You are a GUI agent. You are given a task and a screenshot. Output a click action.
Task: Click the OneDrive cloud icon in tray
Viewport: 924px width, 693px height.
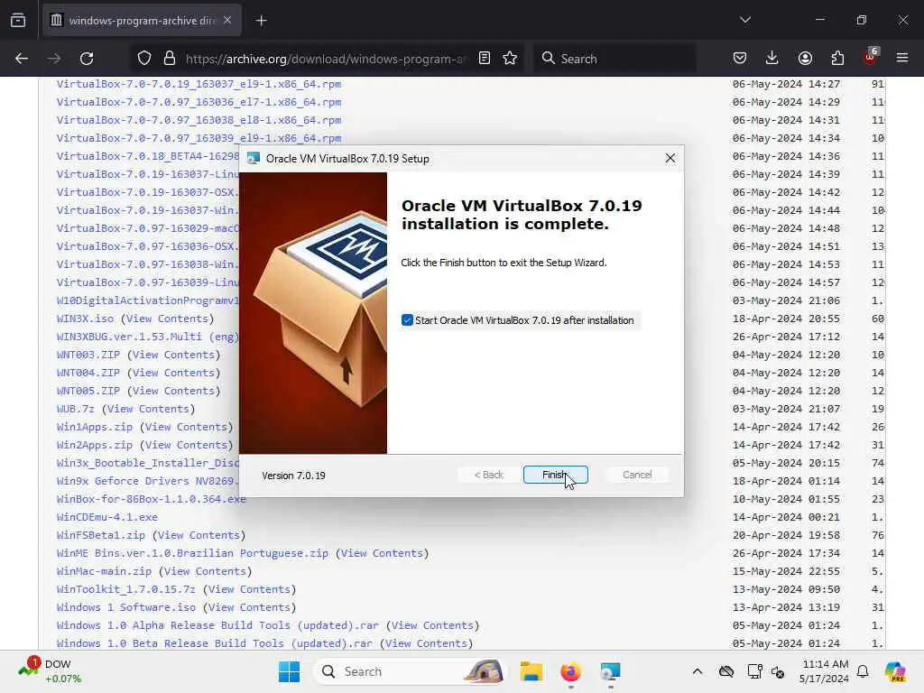pos(726,671)
